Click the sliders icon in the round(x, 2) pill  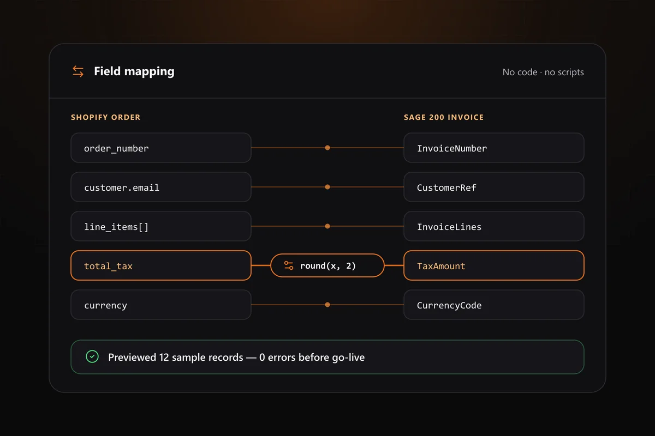(x=289, y=266)
